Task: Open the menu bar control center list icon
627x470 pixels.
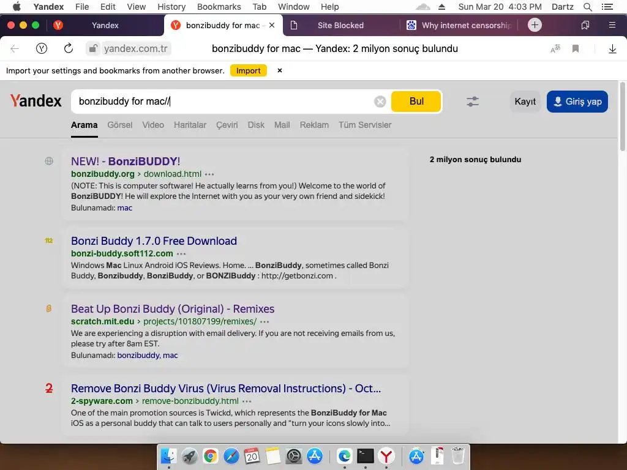Action: pos(607,7)
